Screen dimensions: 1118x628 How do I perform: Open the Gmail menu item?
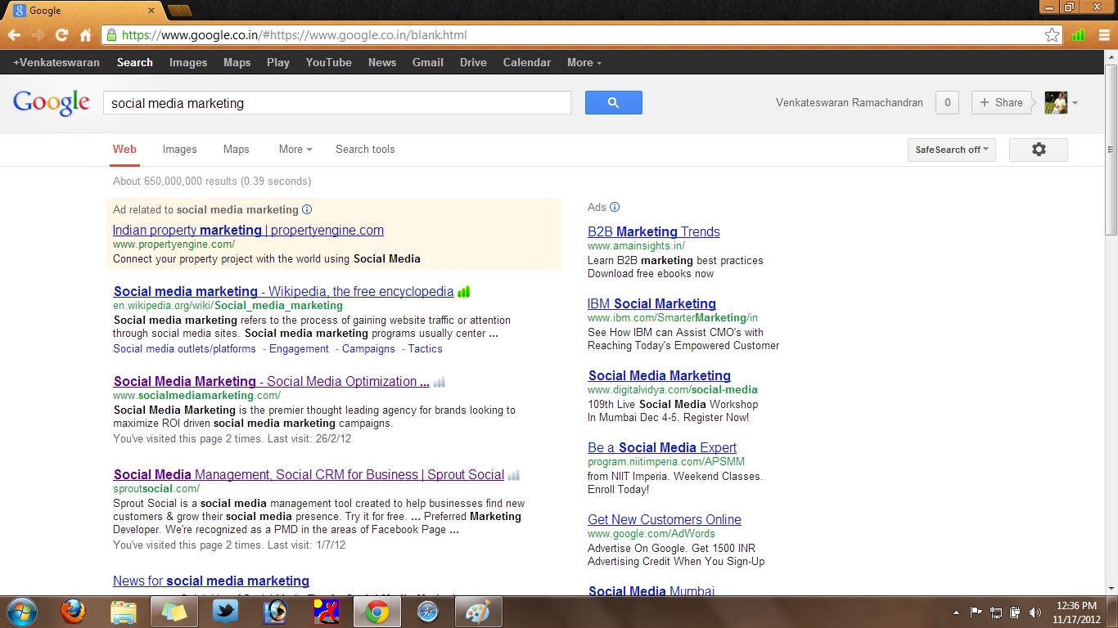pyautogui.click(x=427, y=62)
